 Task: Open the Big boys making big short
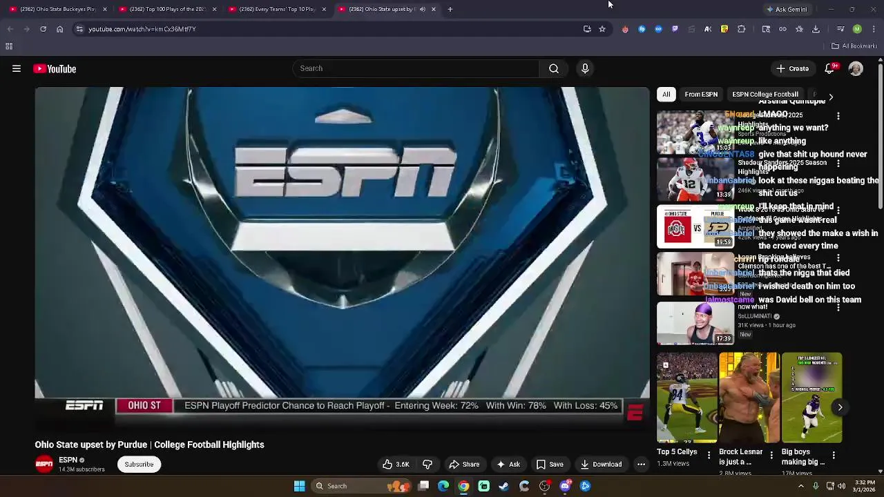tap(811, 398)
